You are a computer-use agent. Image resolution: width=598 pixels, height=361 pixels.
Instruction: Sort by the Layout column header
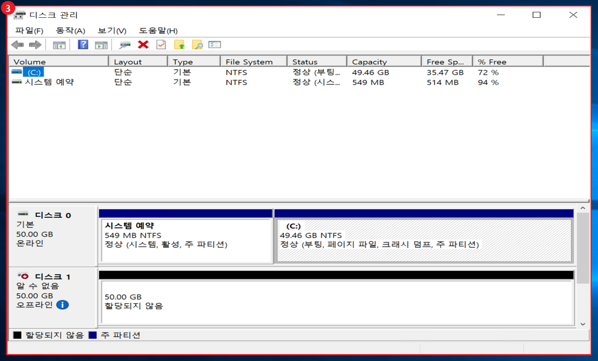click(x=138, y=62)
